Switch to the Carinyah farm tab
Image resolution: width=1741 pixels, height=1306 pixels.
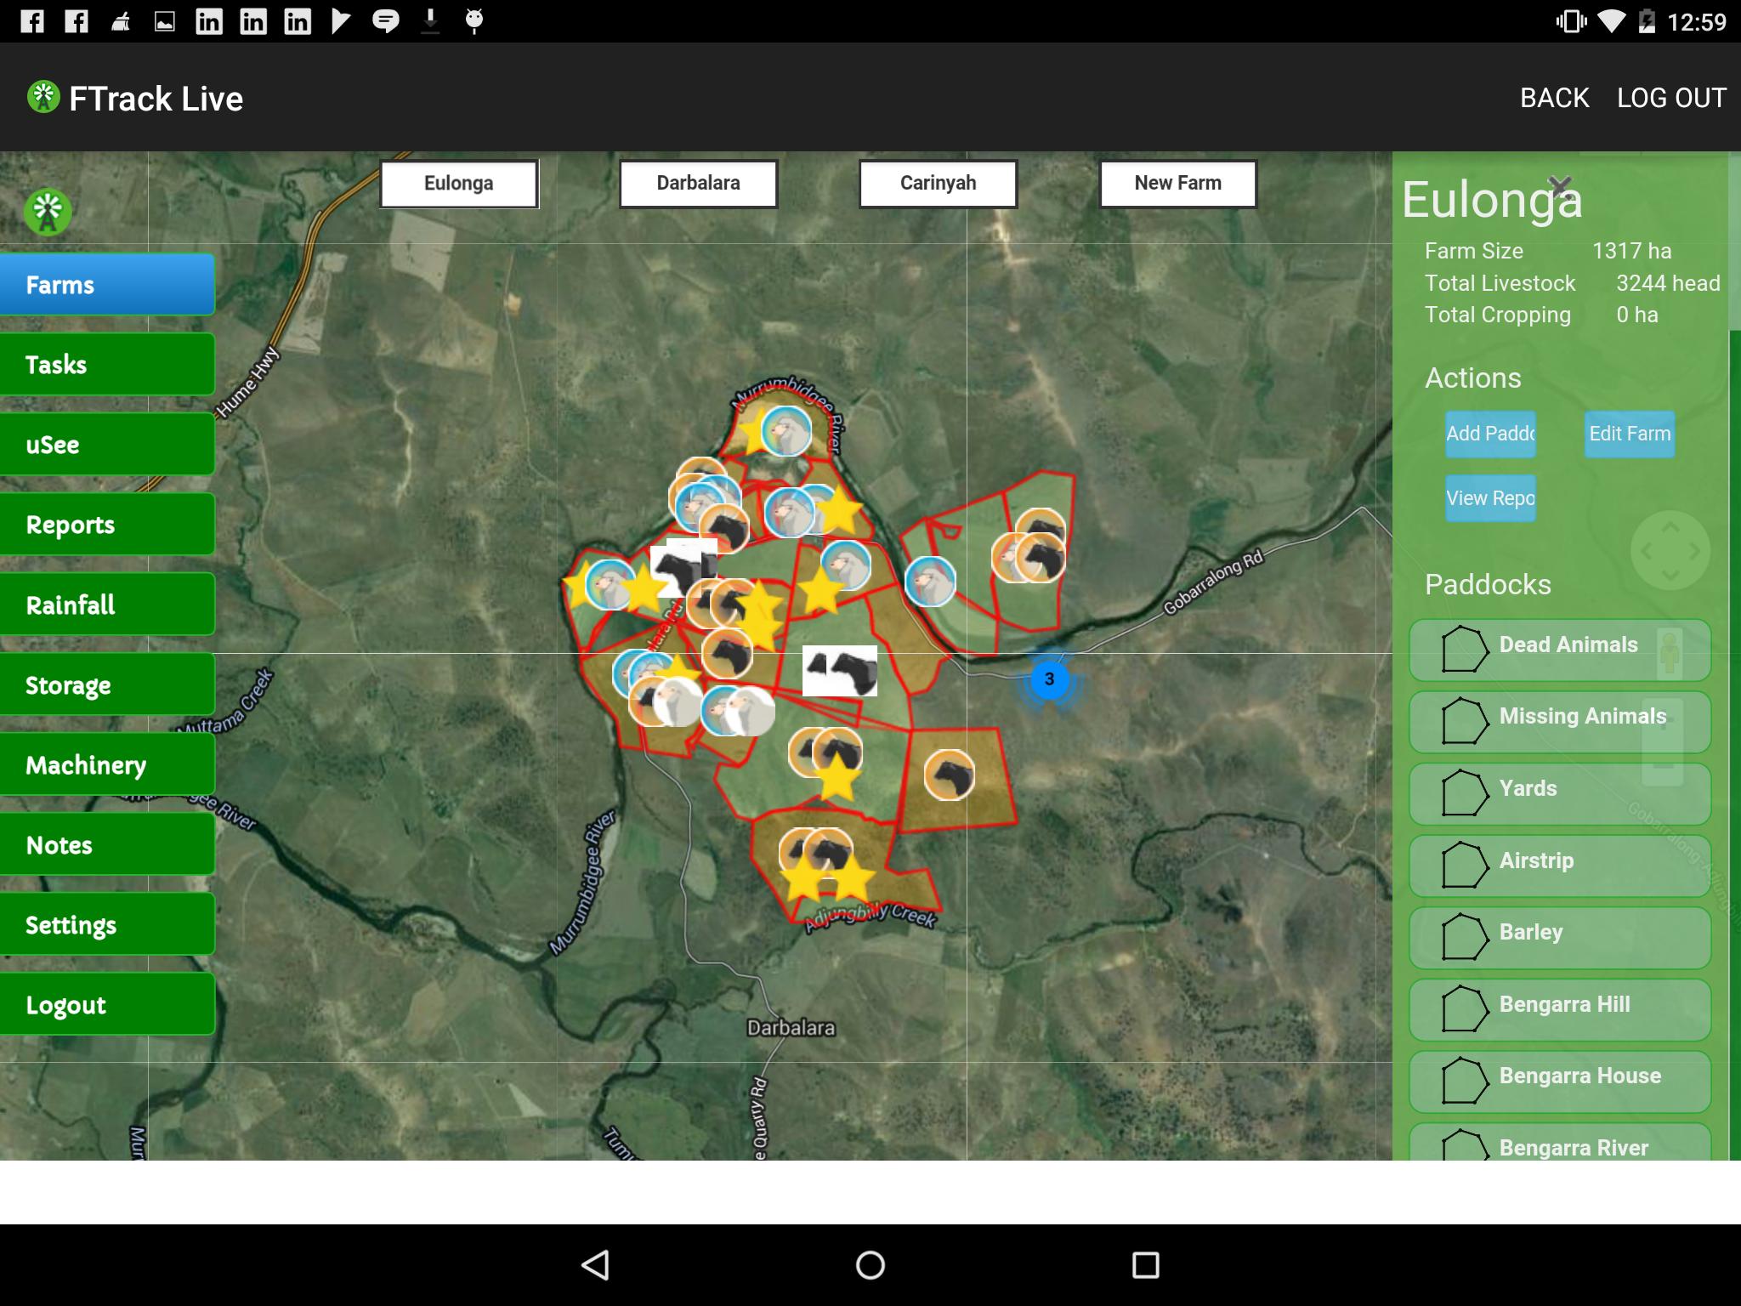938,184
